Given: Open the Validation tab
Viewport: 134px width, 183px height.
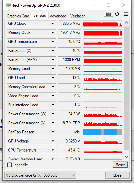Looking at the screenshot, I should [x=78, y=16].
